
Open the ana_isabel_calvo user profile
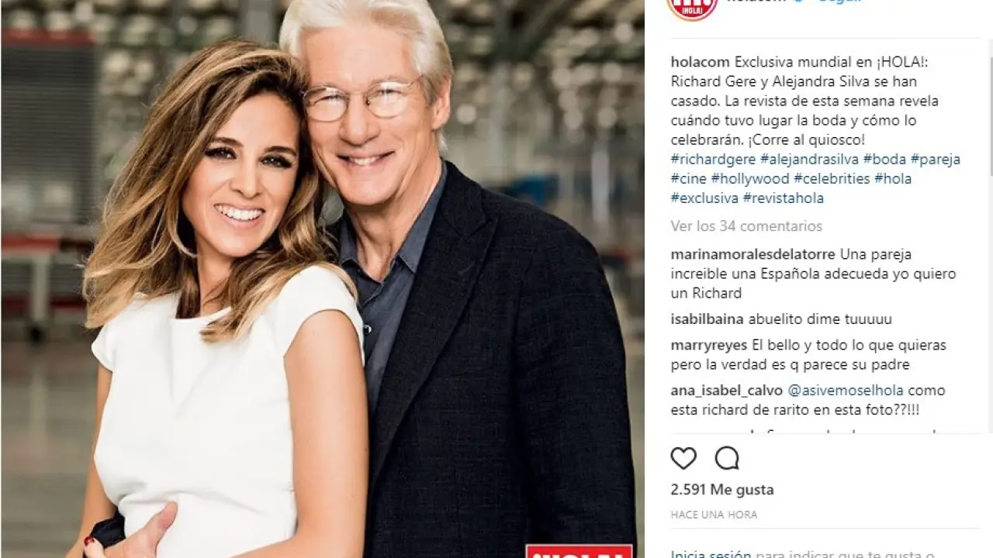click(x=727, y=391)
